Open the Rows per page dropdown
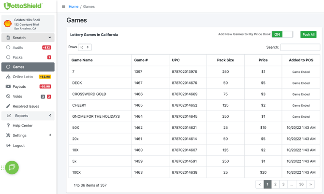This screenshot has width=324, height=194. click(85, 47)
